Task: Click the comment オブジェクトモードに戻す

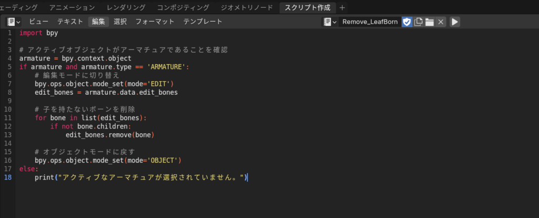Action: (85, 152)
